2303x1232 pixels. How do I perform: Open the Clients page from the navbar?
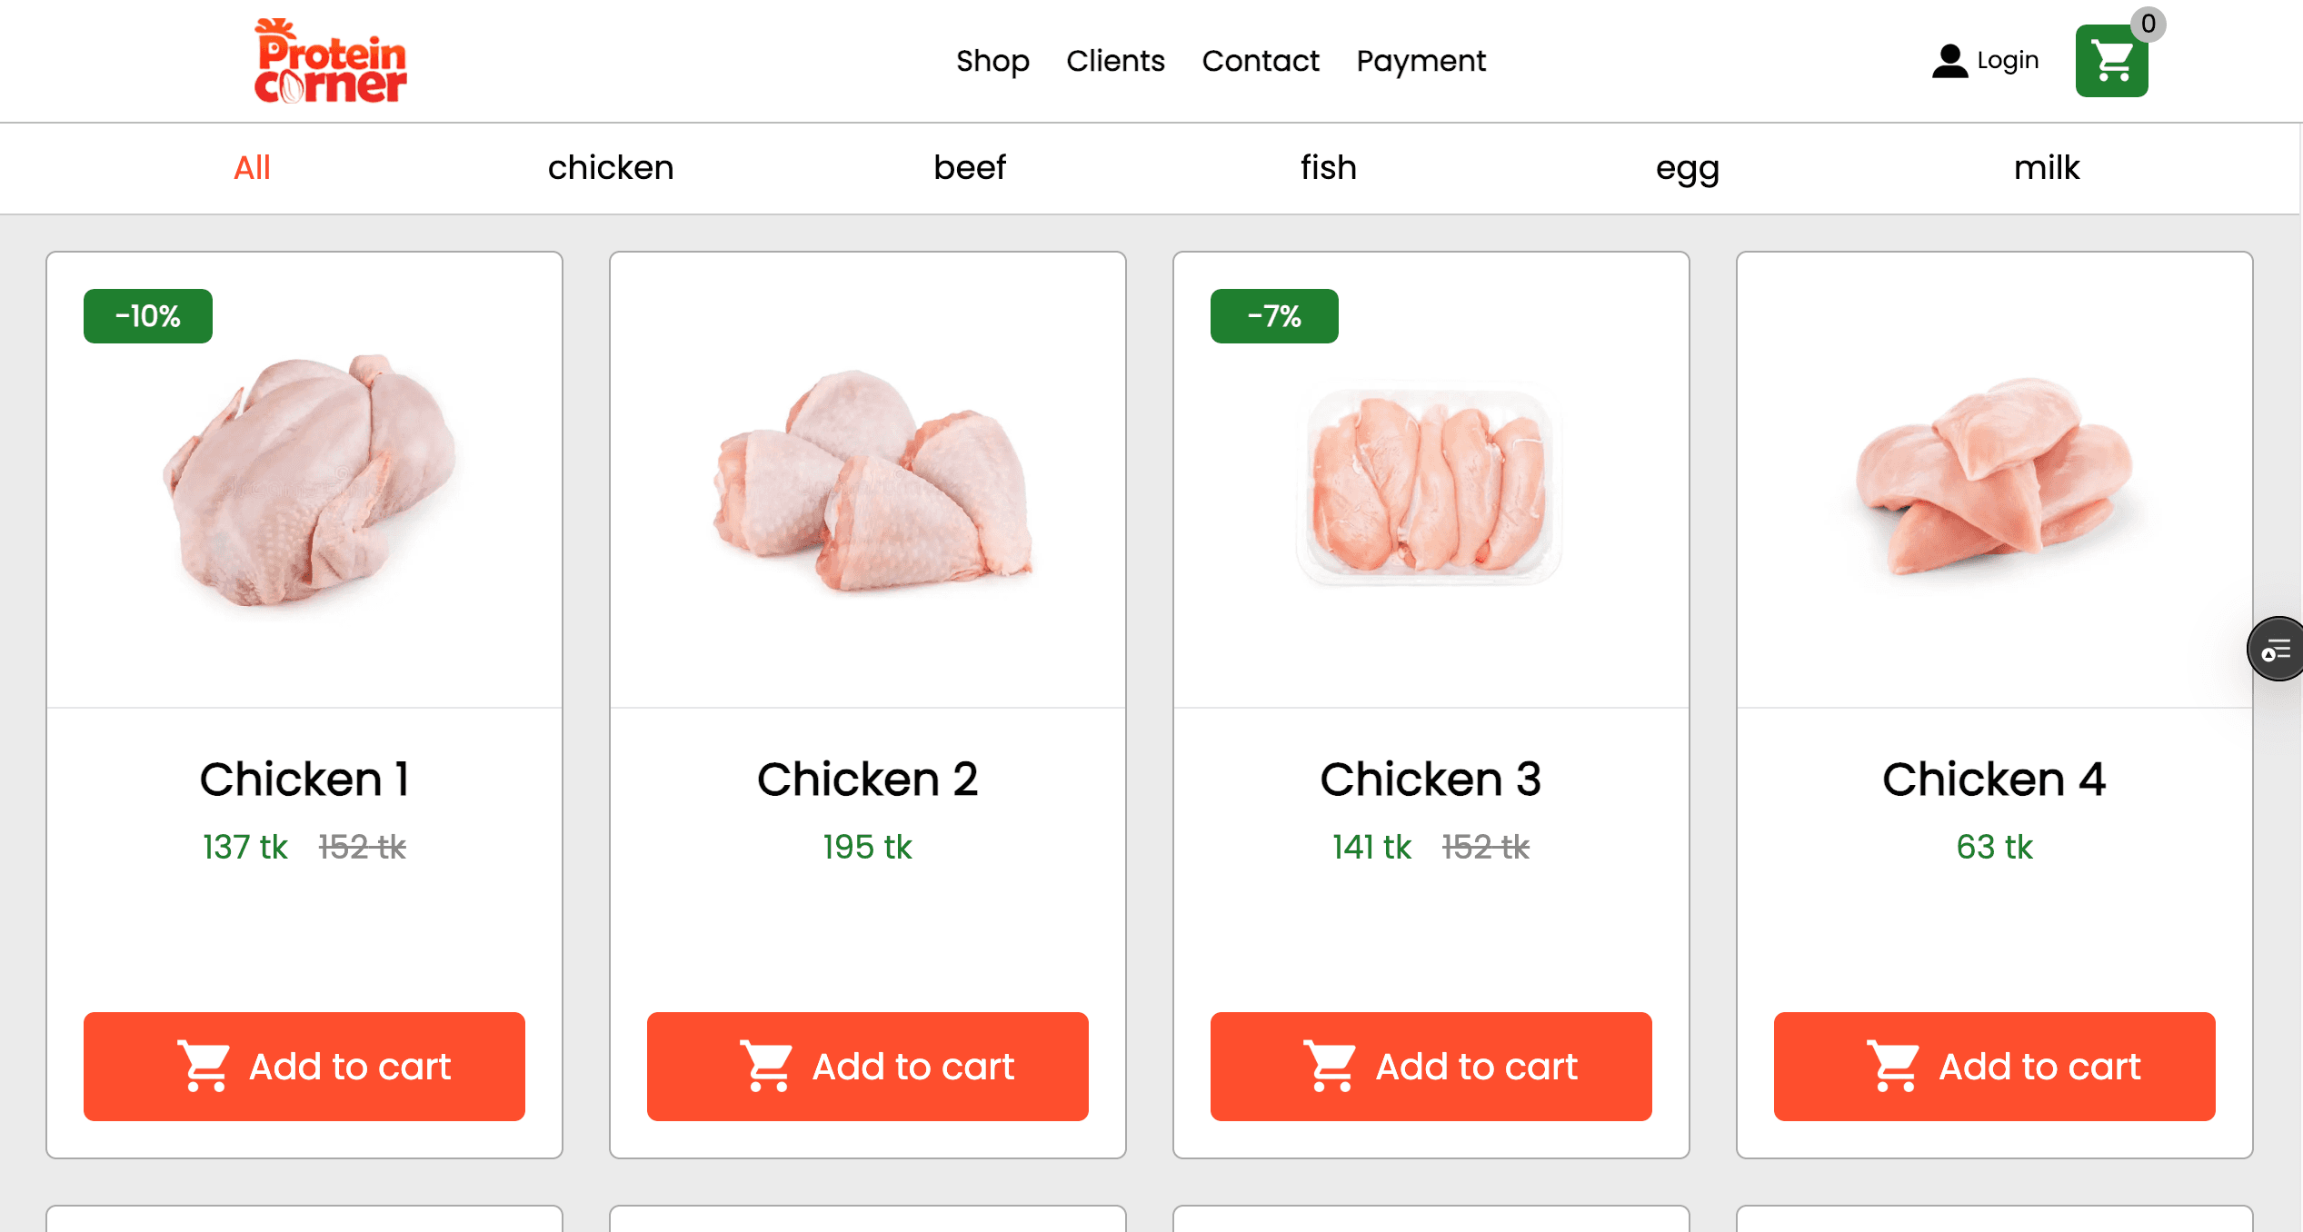coord(1115,61)
